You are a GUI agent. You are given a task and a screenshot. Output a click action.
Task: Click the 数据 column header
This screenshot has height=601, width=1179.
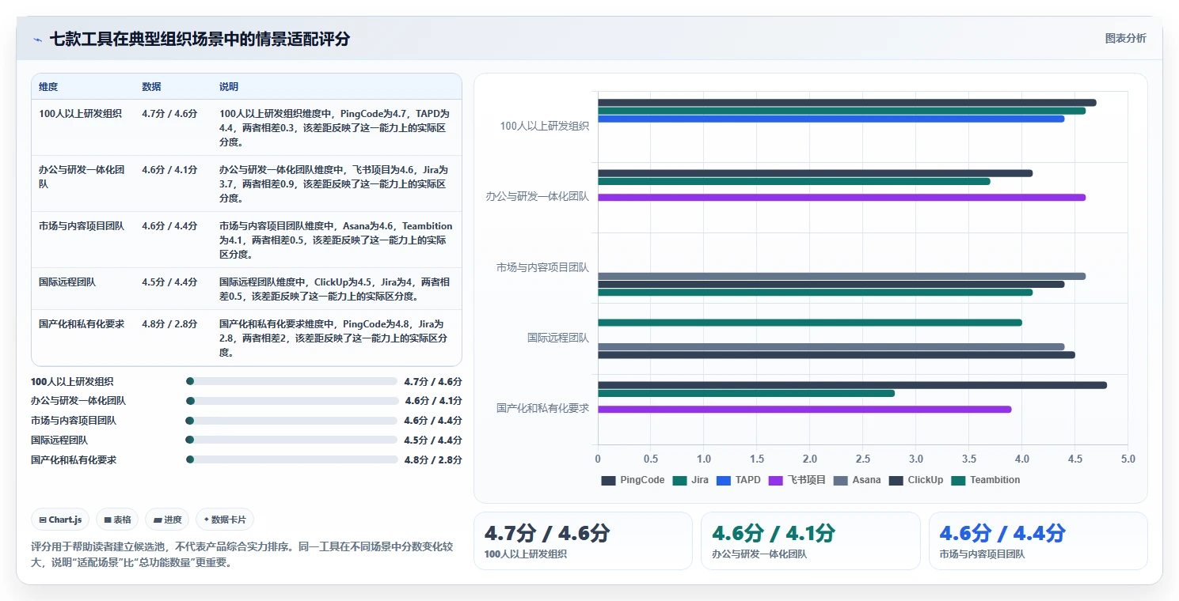(x=151, y=87)
